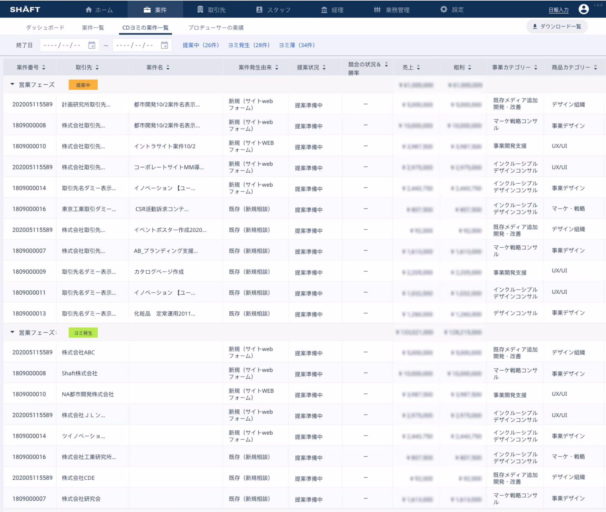Open the user account avatar icon

tap(583, 9)
